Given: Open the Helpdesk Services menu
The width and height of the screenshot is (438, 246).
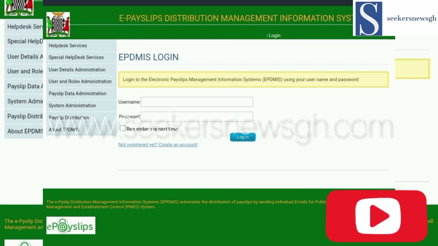Looking at the screenshot, I should coord(67,45).
